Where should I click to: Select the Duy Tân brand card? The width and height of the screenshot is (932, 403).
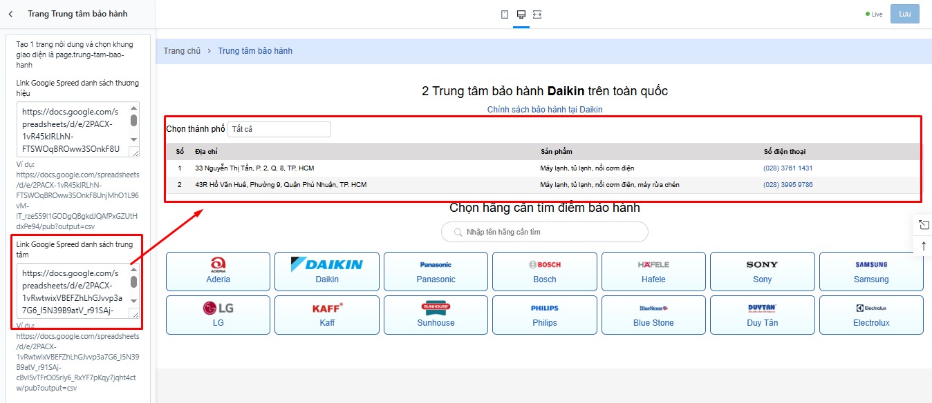click(762, 315)
